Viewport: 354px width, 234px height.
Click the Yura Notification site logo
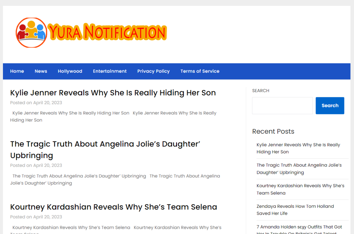pos(91,33)
